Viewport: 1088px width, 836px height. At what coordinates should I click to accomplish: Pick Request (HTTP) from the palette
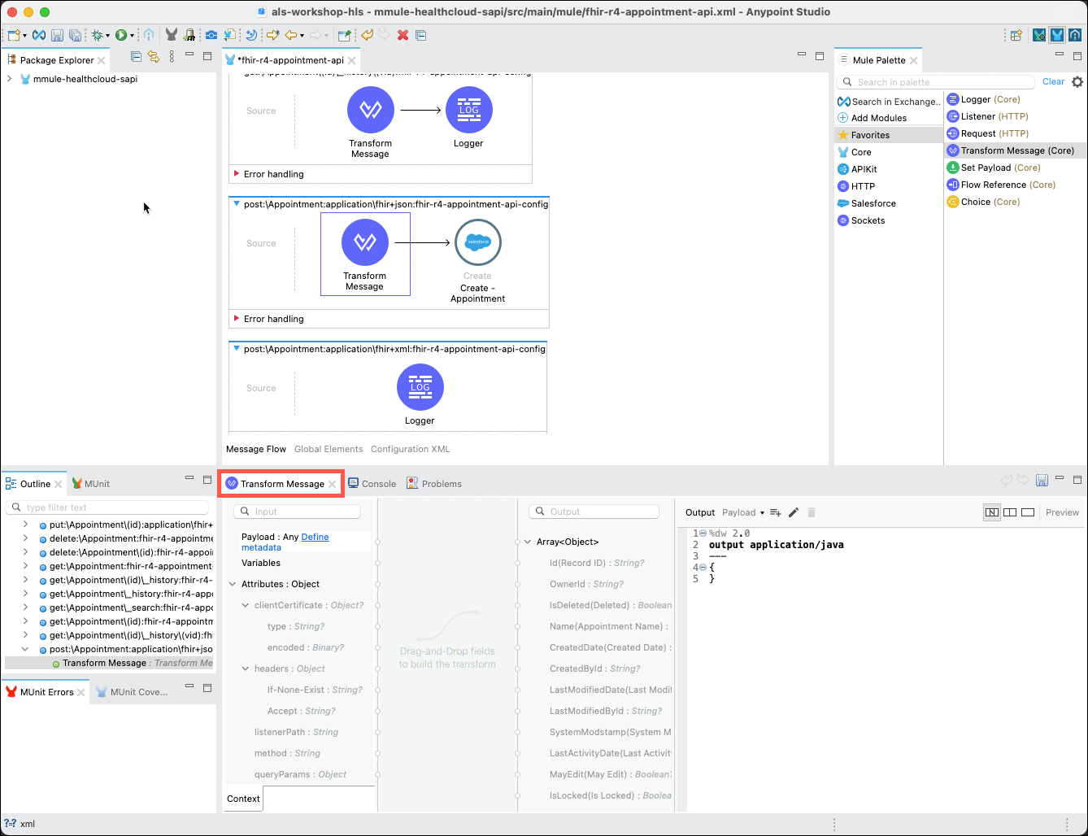(988, 133)
